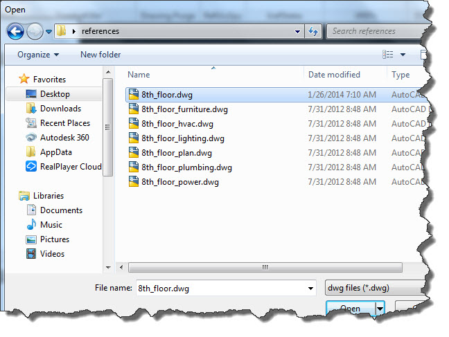Sort by Date modified column header
Screen dimensions: 449x337
334,75
